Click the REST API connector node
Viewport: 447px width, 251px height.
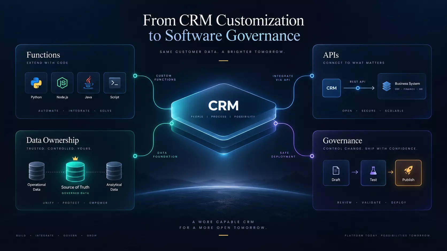pyautogui.click(x=358, y=88)
